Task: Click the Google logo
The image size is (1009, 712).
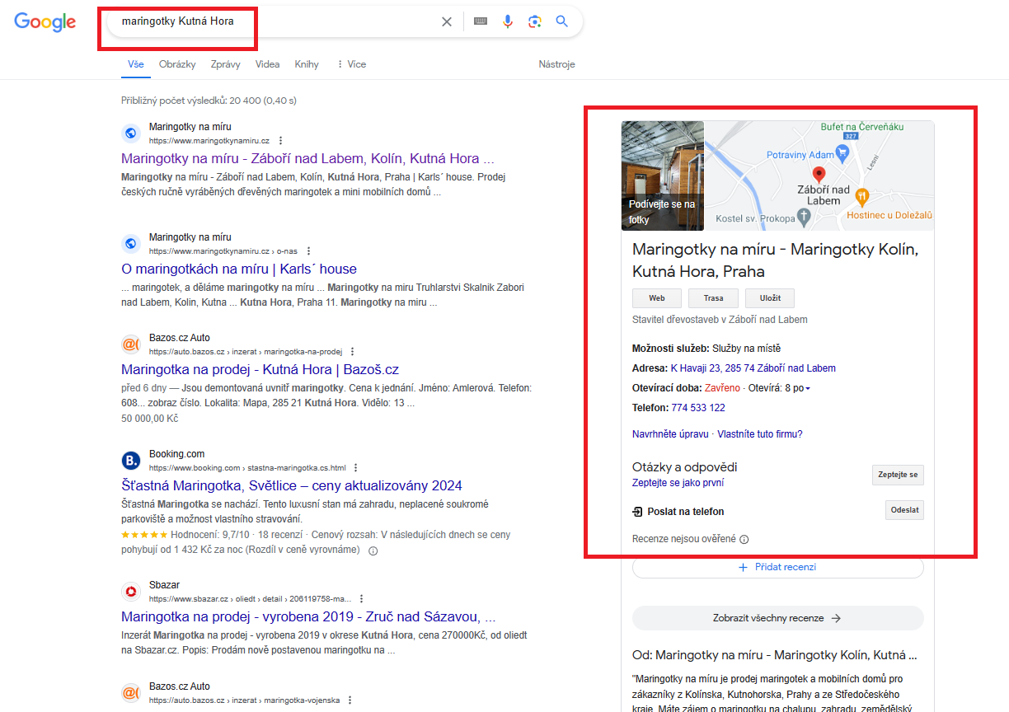Action: coord(45,22)
